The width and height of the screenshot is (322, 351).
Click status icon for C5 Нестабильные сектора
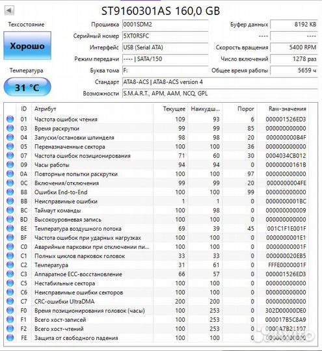tap(10, 283)
